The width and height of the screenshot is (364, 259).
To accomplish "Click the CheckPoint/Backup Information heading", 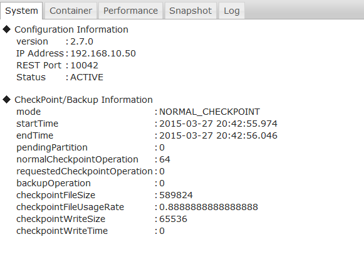I will click(83, 100).
